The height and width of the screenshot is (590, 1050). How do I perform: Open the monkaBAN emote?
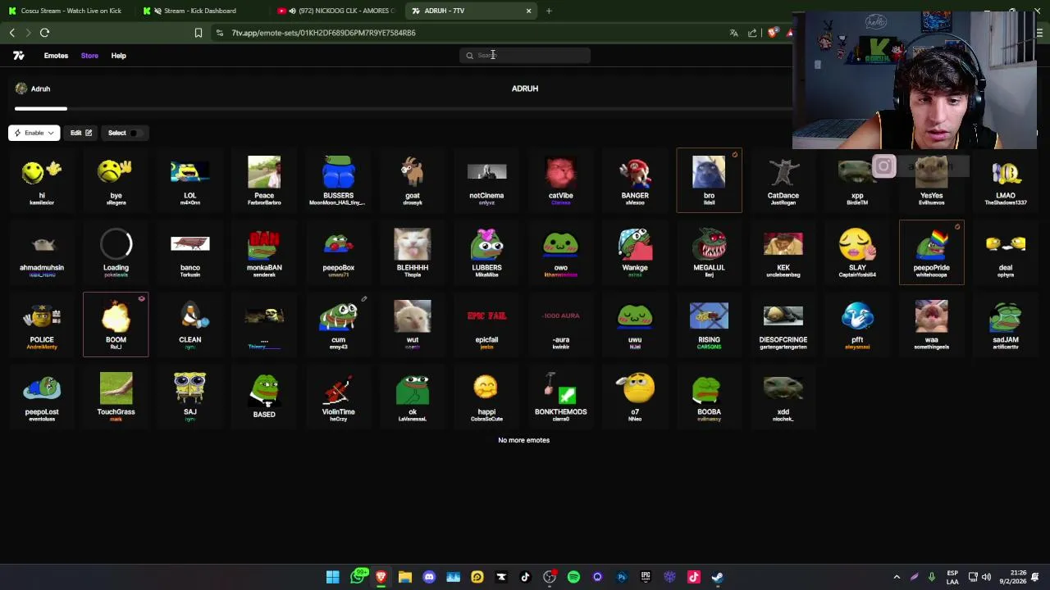(264, 252)
